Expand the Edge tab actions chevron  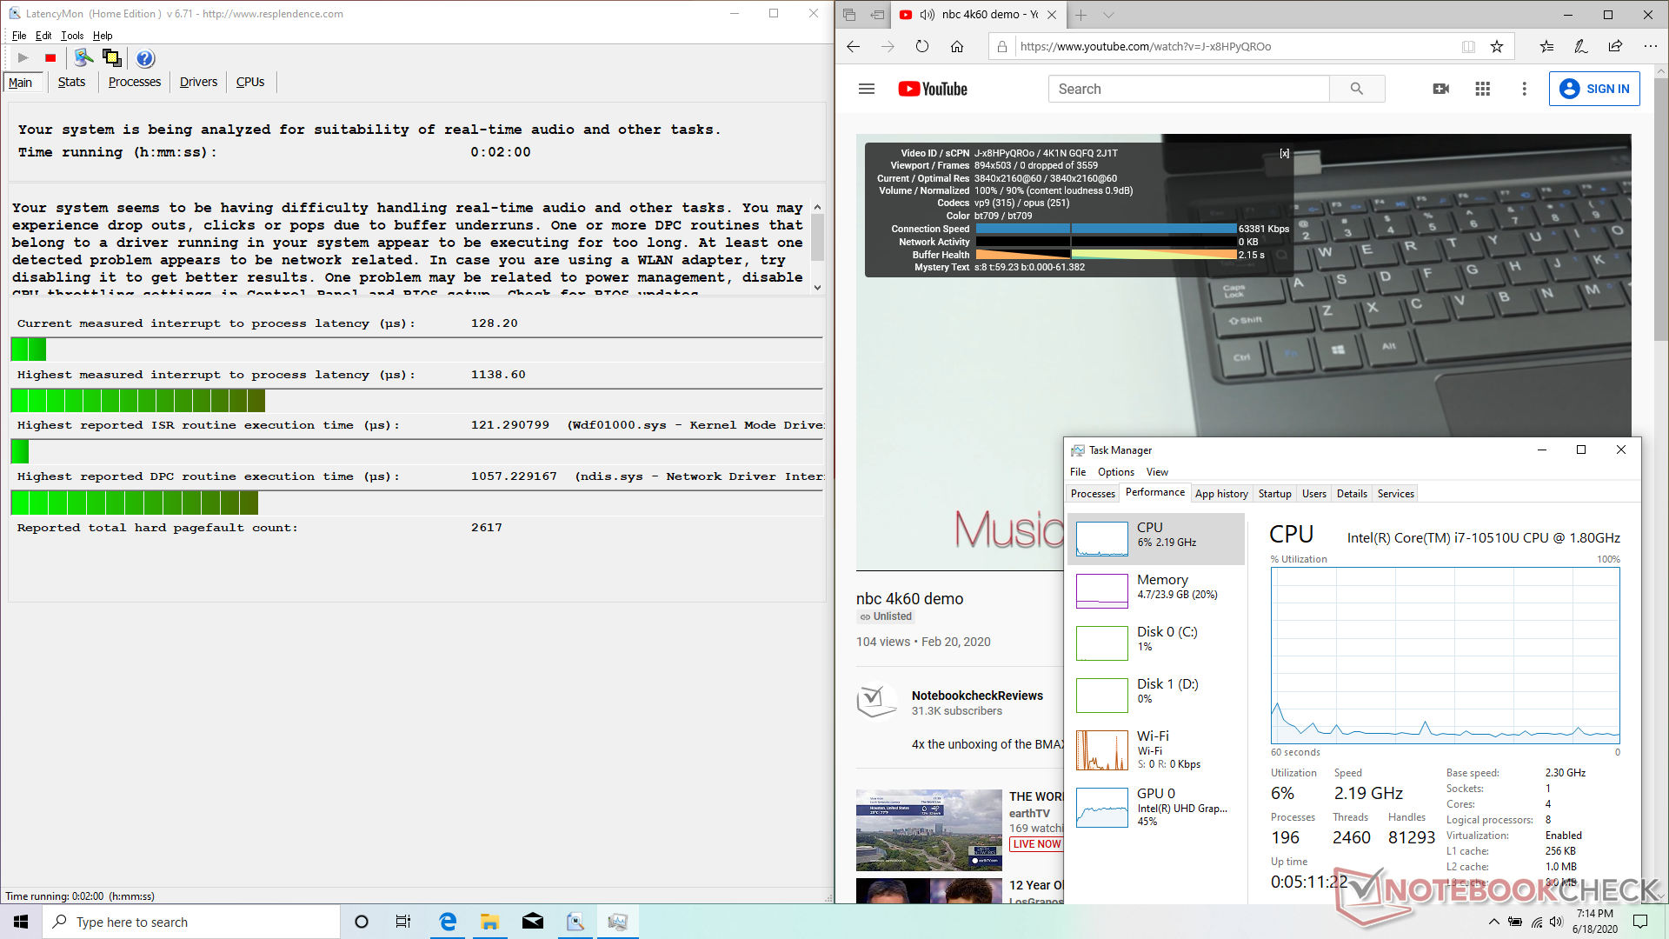[x=1108, y=15]
